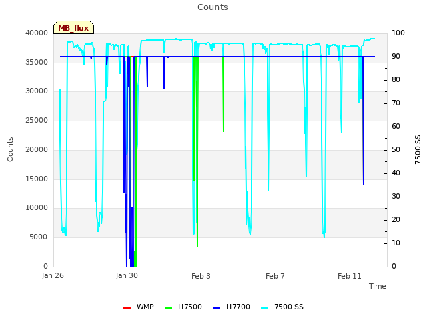
Task: Click the right 7500 SS axis title
Action: click(x=418, y=149)
